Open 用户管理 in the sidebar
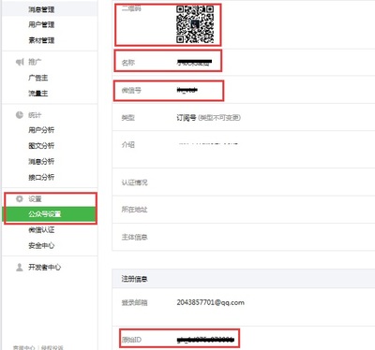Viewport: 375px width, 350px height. pyautogui.click(x=41, y=24)
